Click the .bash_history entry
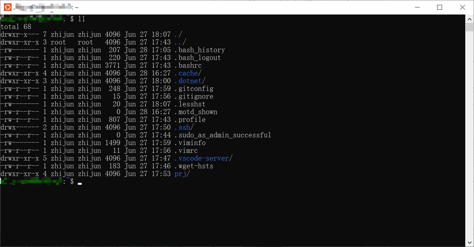This screenshot has width=474, height=247. point(199,50)
